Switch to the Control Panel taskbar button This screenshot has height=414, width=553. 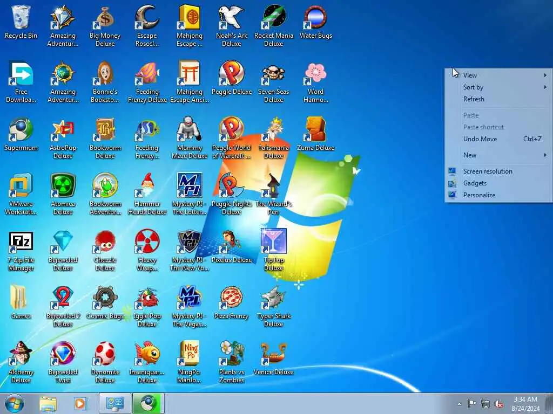pos(115,403)
